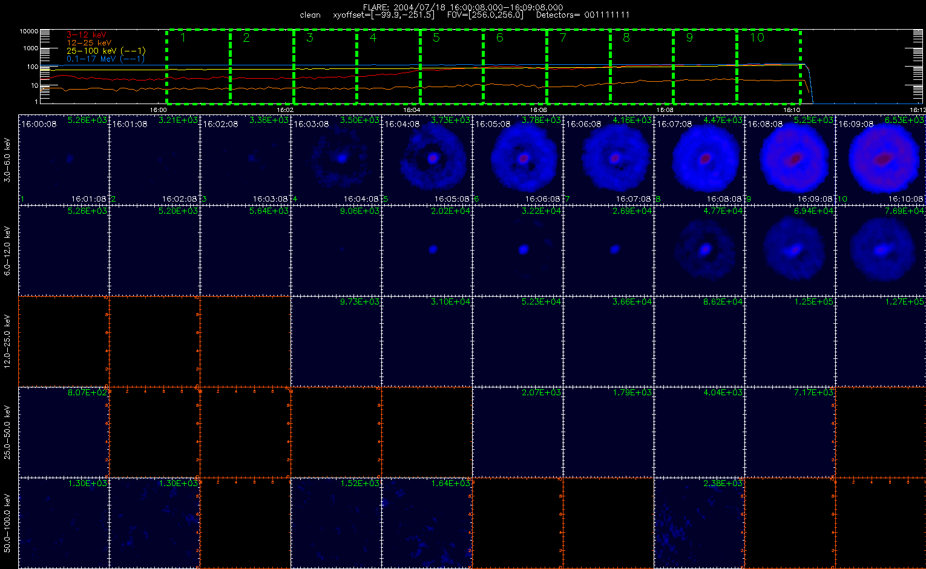Open the 6.0-12.0 keV image with flux 6.94E+04

790,250
